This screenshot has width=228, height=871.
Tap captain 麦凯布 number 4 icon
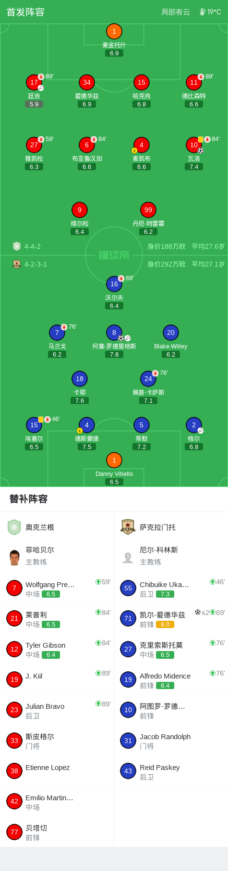point(141,145)
